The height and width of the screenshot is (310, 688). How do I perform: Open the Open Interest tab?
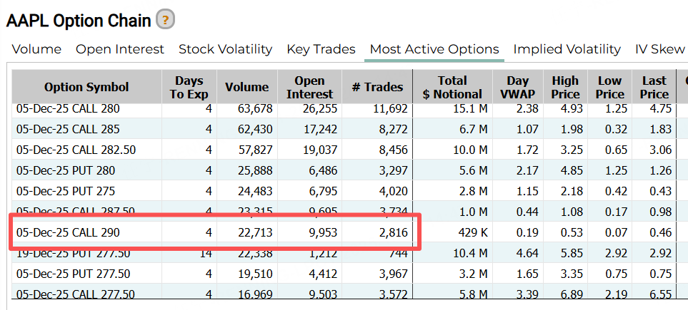point(120,49)
